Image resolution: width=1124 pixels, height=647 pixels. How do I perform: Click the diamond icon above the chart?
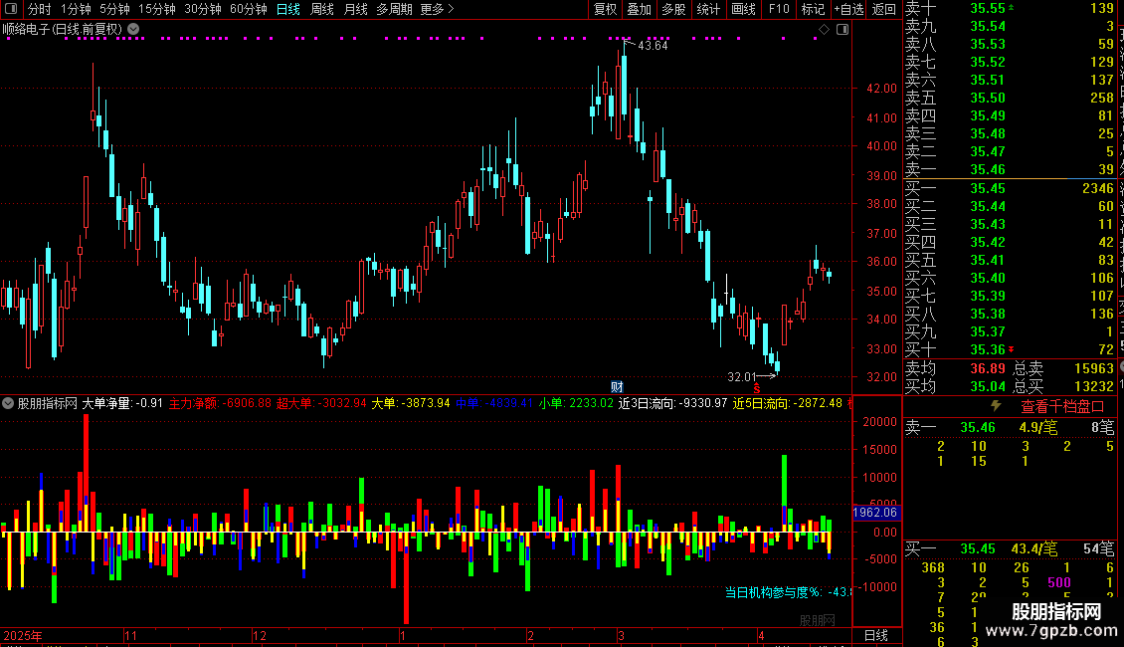coord(824,30)
